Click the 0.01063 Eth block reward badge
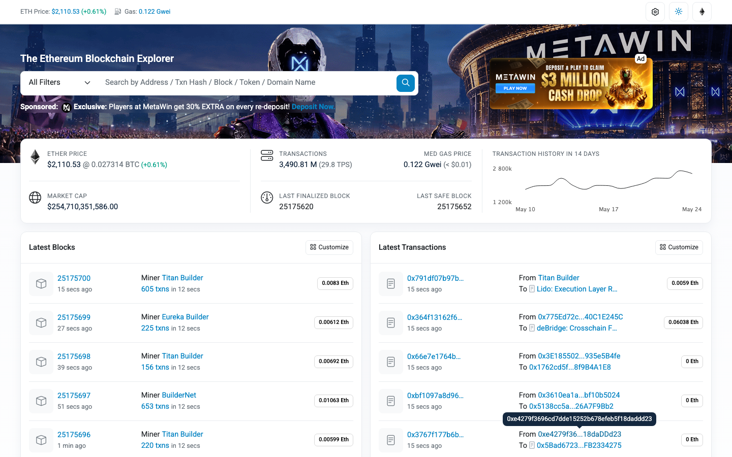 (333, 401)
